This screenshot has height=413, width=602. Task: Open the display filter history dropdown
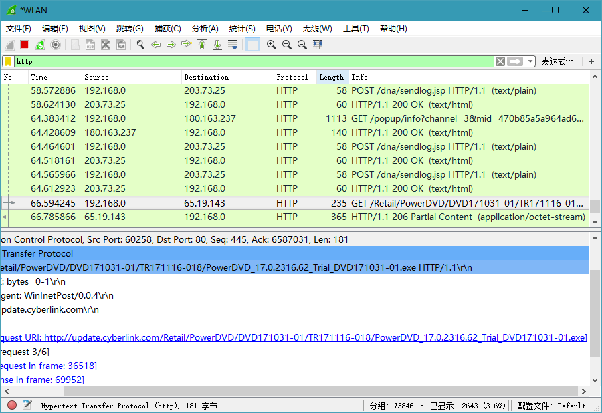click(x=530, y=61)
